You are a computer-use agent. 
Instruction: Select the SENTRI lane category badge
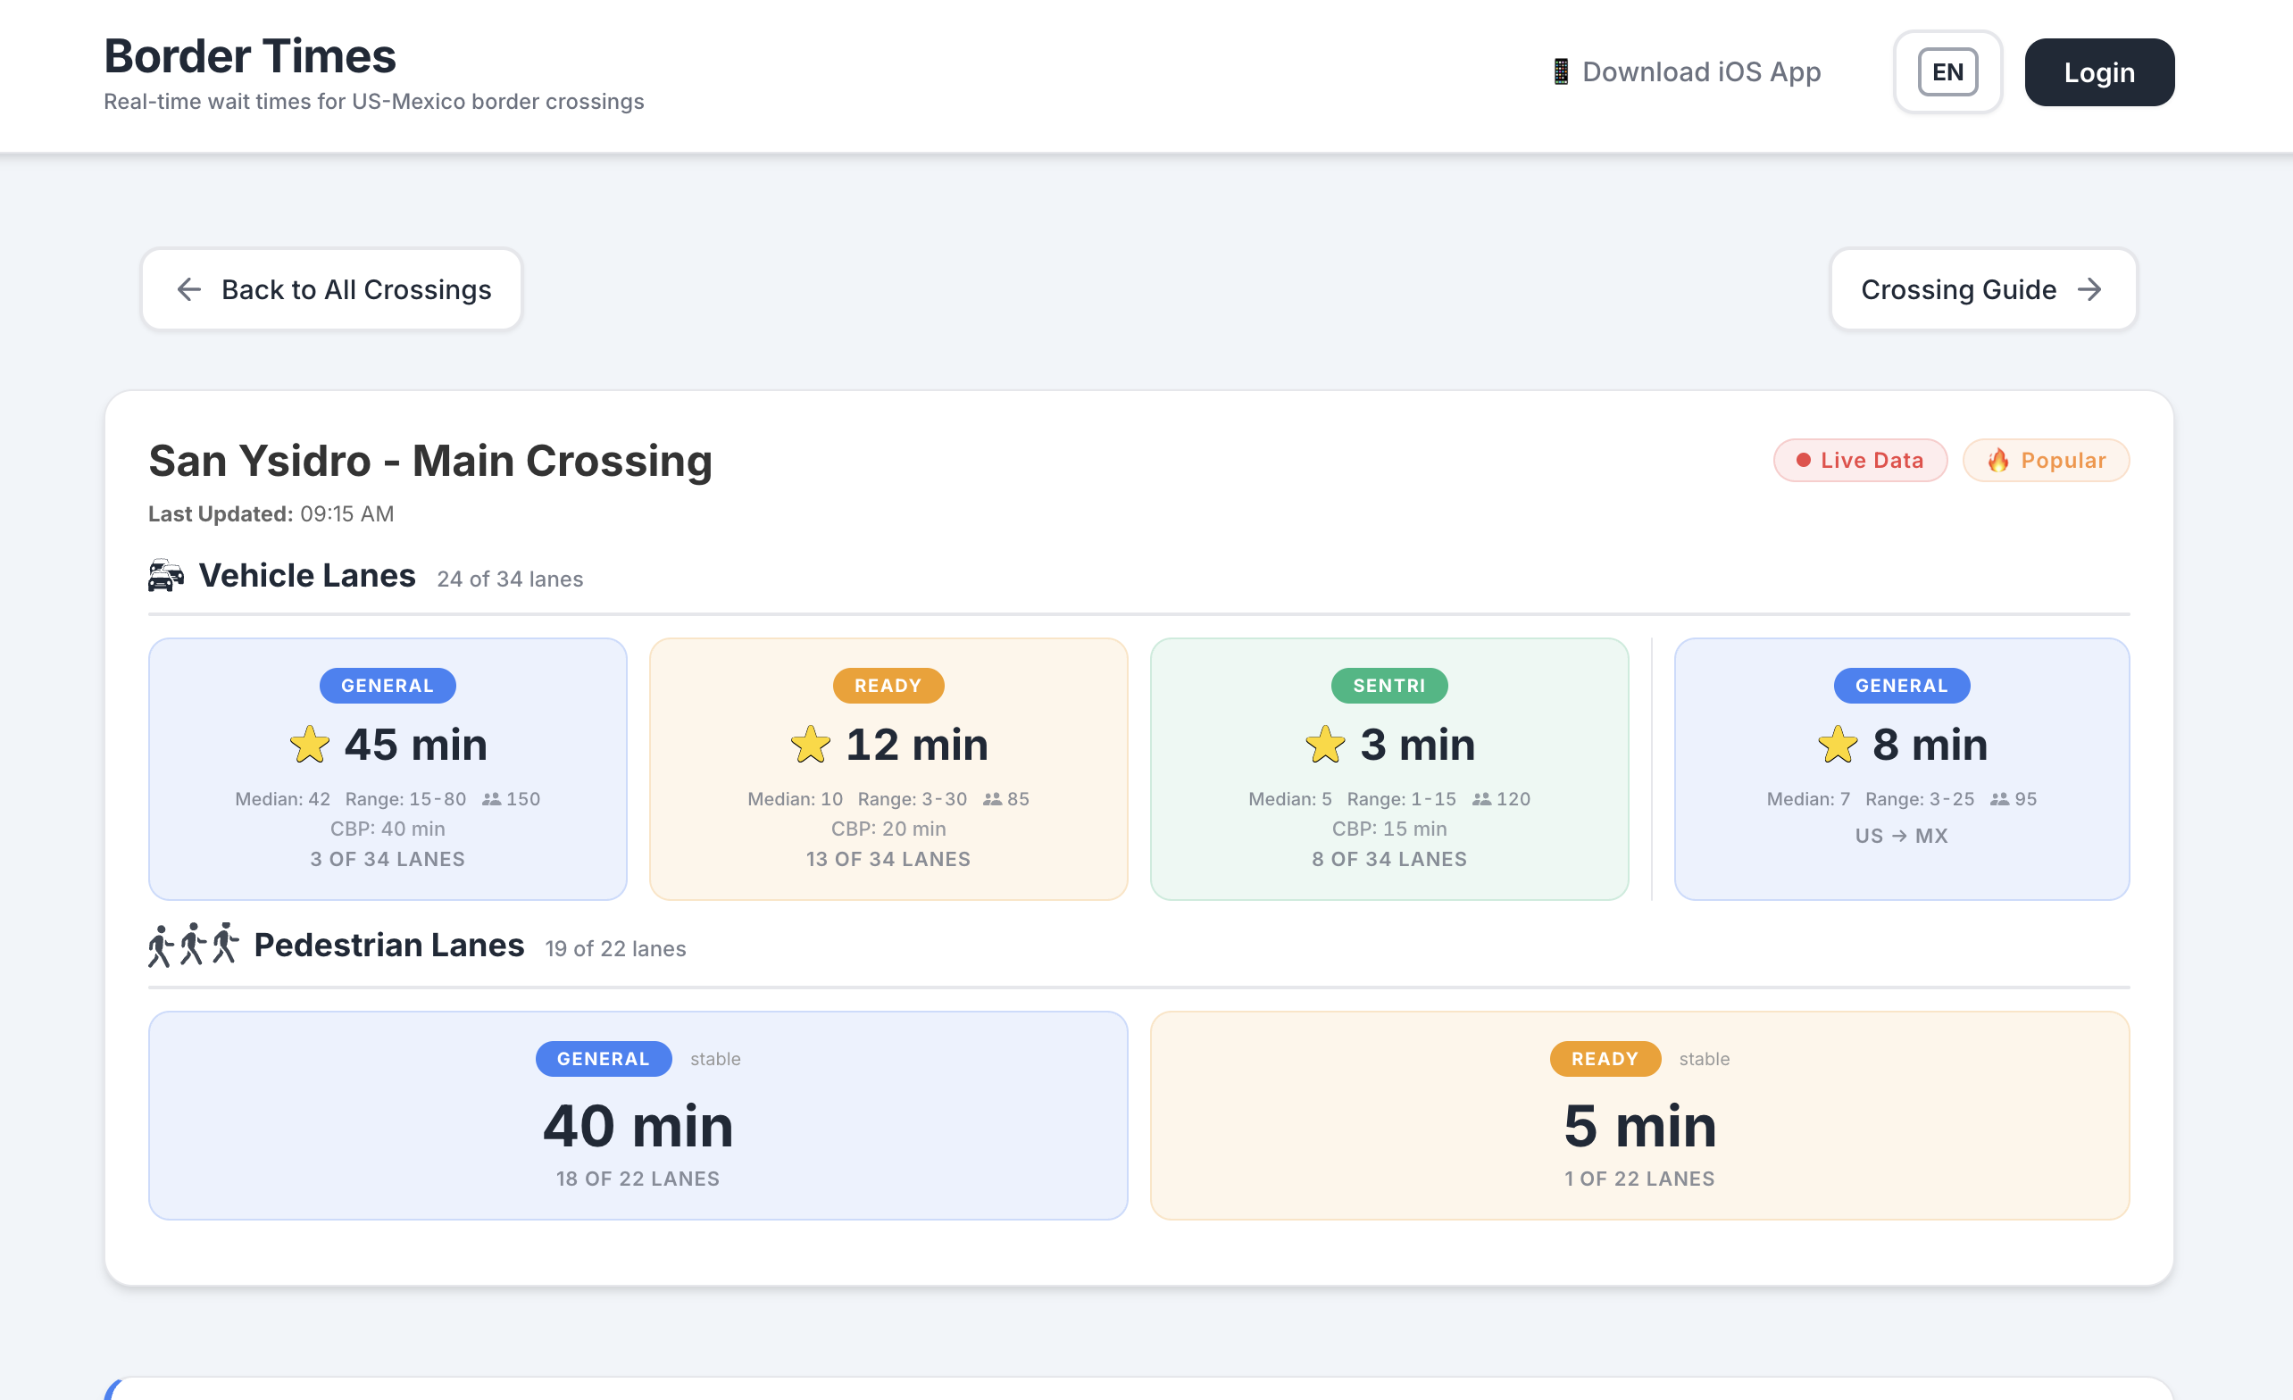[1388, 685]
